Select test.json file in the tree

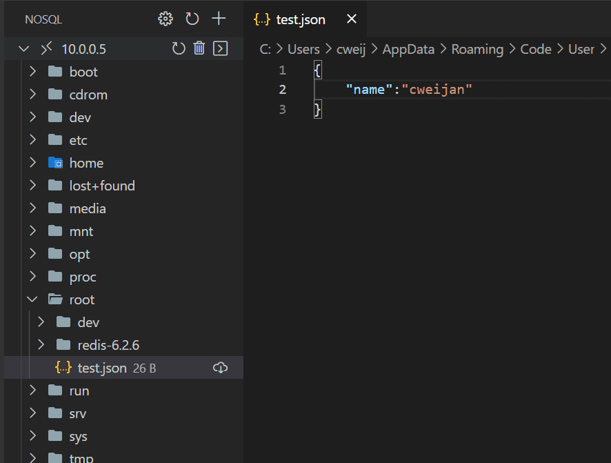[102, 368]
